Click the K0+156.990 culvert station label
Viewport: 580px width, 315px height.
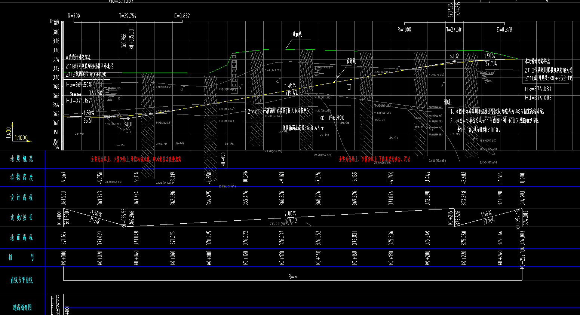point(332,118)
